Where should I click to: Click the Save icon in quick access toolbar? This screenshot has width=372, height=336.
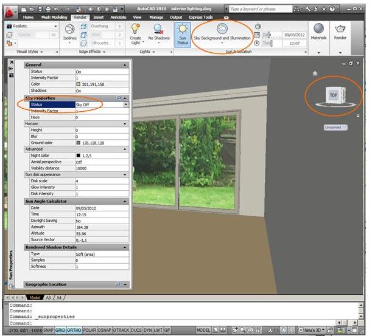pyautogui.click(x=40, y=9)
